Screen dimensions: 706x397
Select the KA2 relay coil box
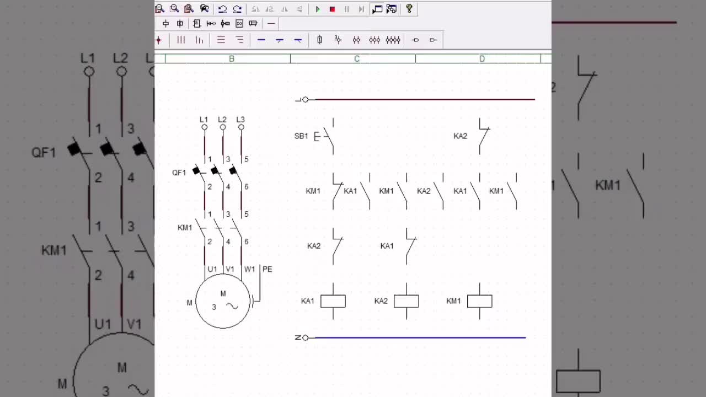(406, 301)
